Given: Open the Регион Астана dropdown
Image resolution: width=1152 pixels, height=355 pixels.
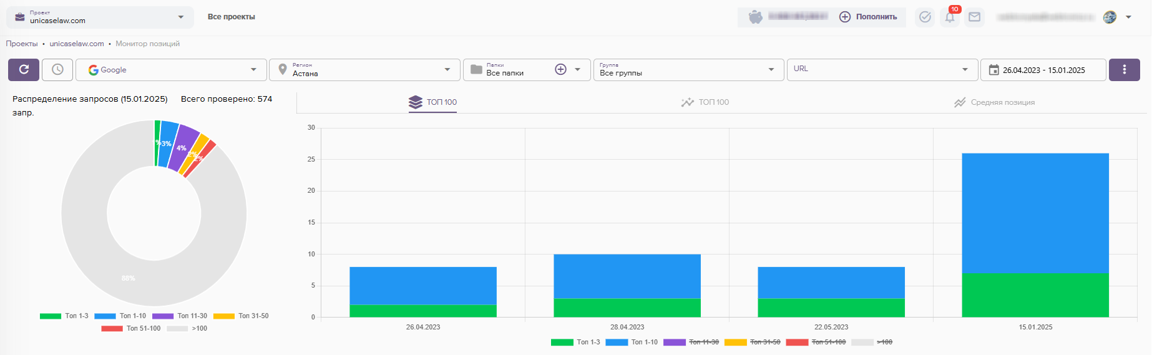Looking at the screenshot, I should [x=365, y=70].
